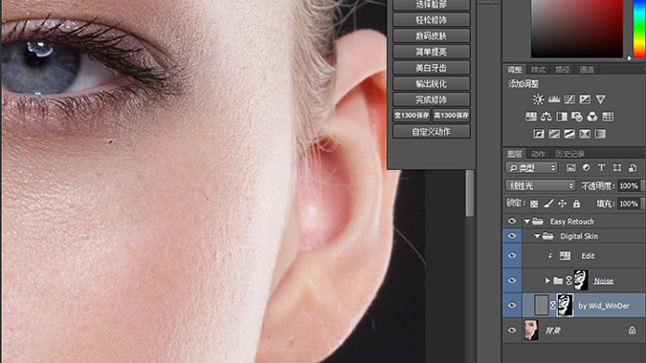The width and height of the screenshot is (646, 363).
Task: Toggle visibility of Easy Retouch group
Action: pyautogui.click(x=512, y=222)
